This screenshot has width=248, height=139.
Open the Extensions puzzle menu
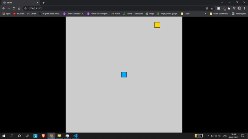(229, 8)
